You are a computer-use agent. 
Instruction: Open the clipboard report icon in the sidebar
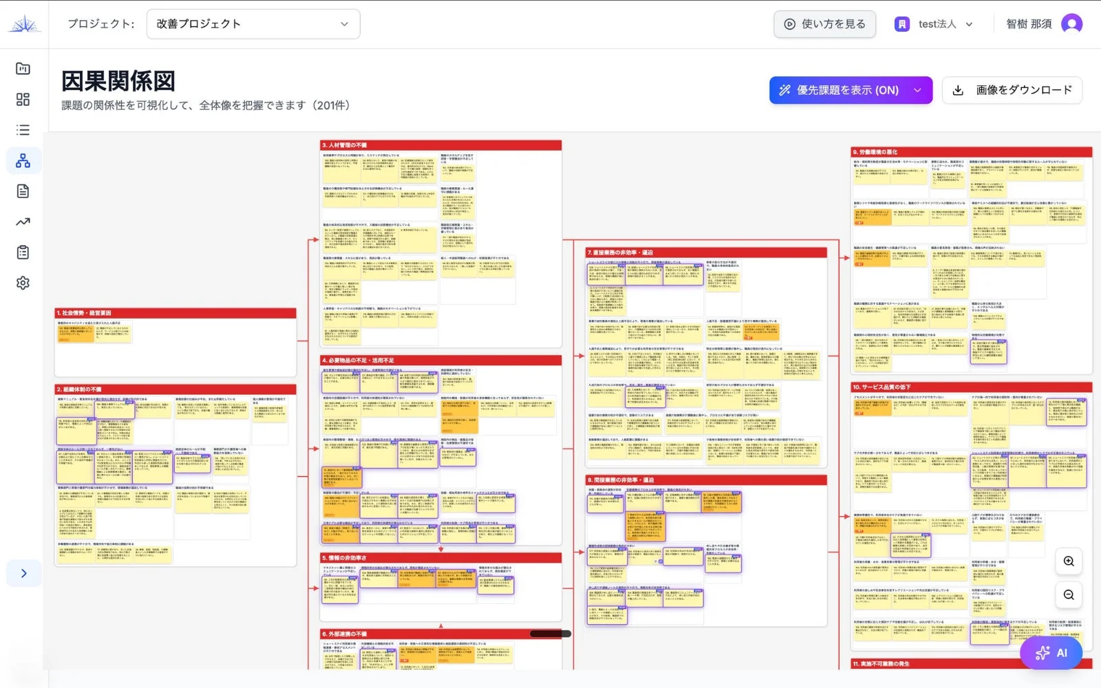click(x=23, y=252)
